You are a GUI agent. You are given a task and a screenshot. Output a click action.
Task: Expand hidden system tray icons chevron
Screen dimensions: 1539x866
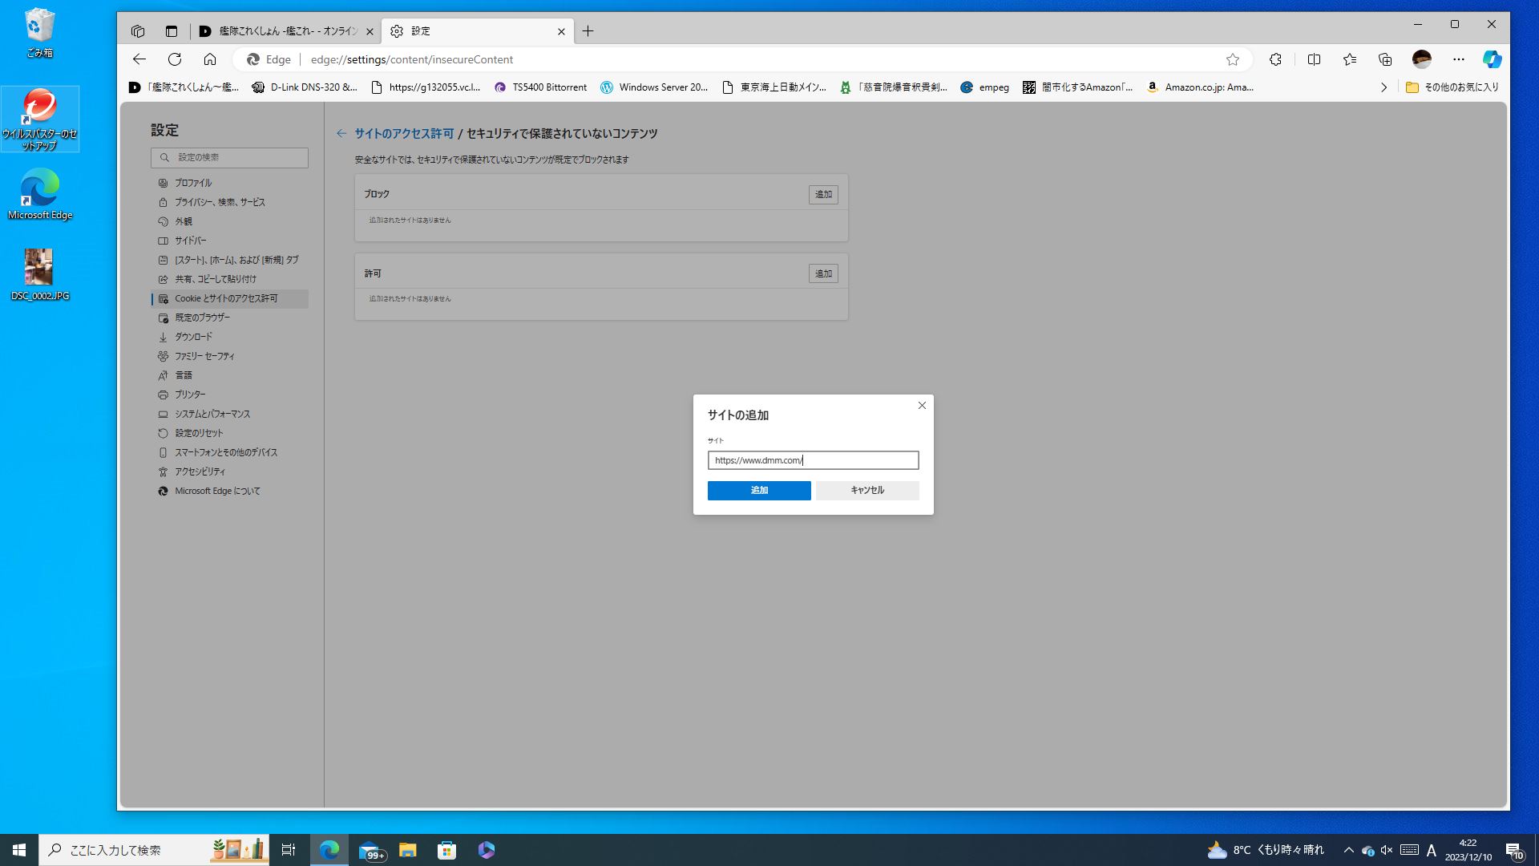(1348, 850)
